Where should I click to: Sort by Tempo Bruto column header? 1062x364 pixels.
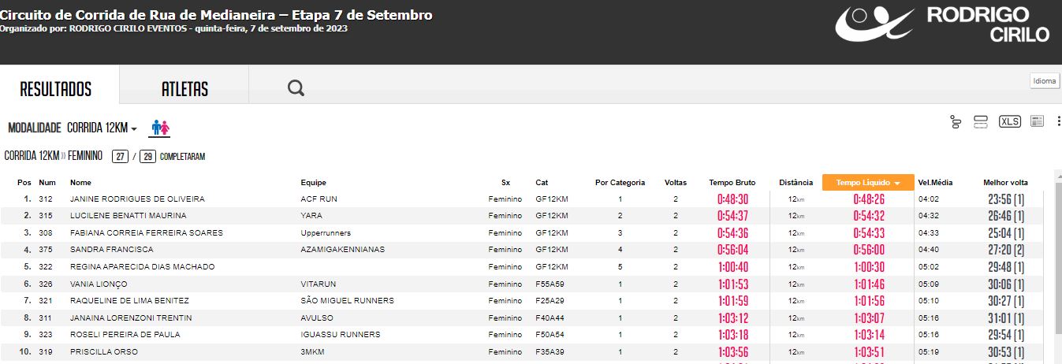(732, 182)
